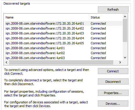Select target starwindsoftware:-lun01 row

coord(64,48)
